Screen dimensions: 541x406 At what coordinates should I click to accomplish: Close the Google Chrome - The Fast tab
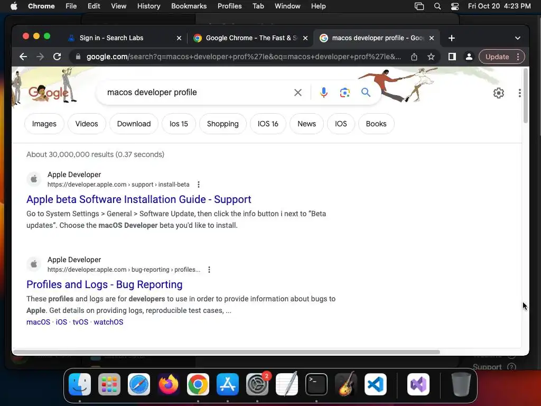tap(305, 38)
